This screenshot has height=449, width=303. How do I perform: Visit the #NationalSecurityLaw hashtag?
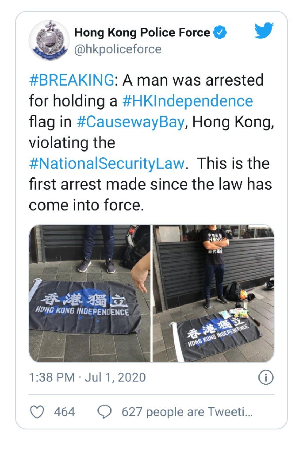pyautogui.click(x=107, y=164)
